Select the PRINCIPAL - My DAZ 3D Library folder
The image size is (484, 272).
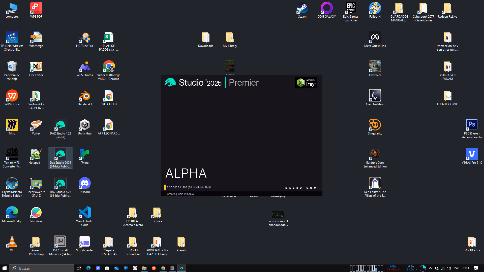pos(157,242)
